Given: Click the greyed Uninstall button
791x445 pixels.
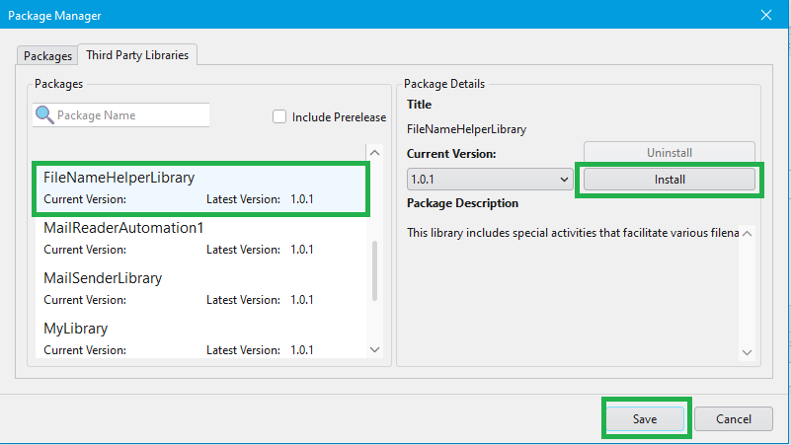Looking at the screenshot, I should [x=669, y=153].
